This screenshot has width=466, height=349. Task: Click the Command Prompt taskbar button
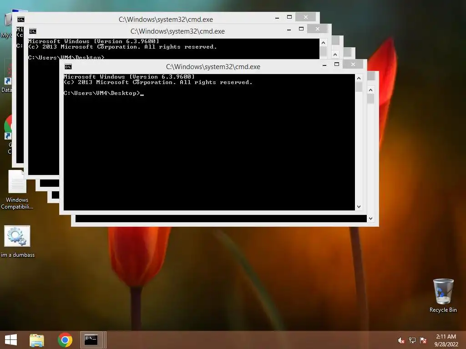click(x=91, y=340)
